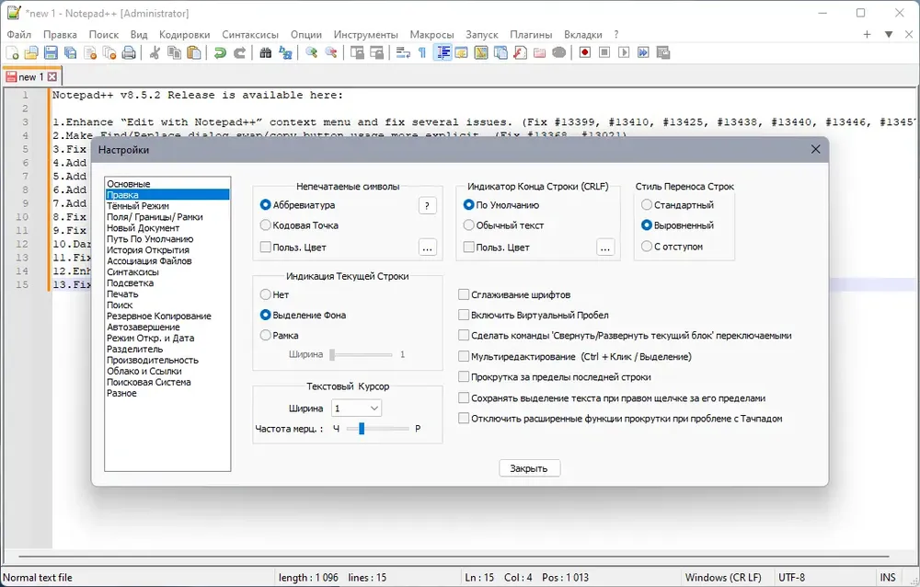Enable the Включить Виртуальный Пробел checkbox

(x=464, y=316)
